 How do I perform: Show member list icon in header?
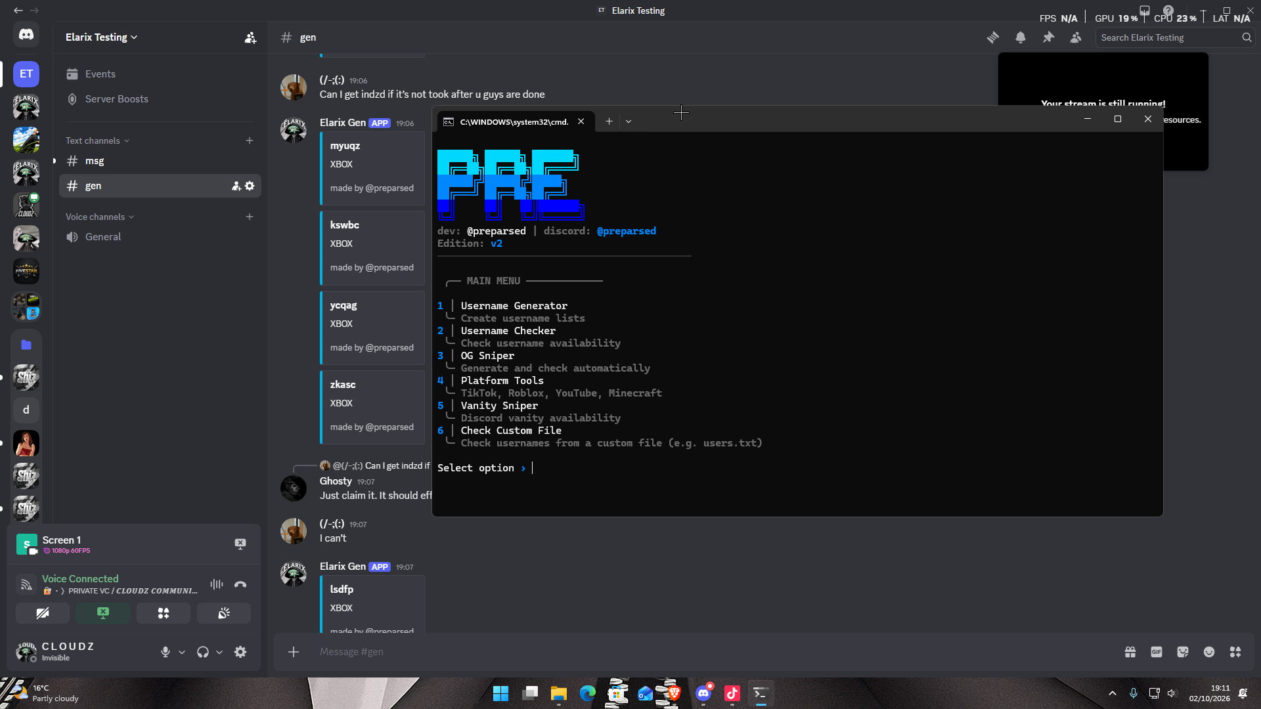(1076, 37)
